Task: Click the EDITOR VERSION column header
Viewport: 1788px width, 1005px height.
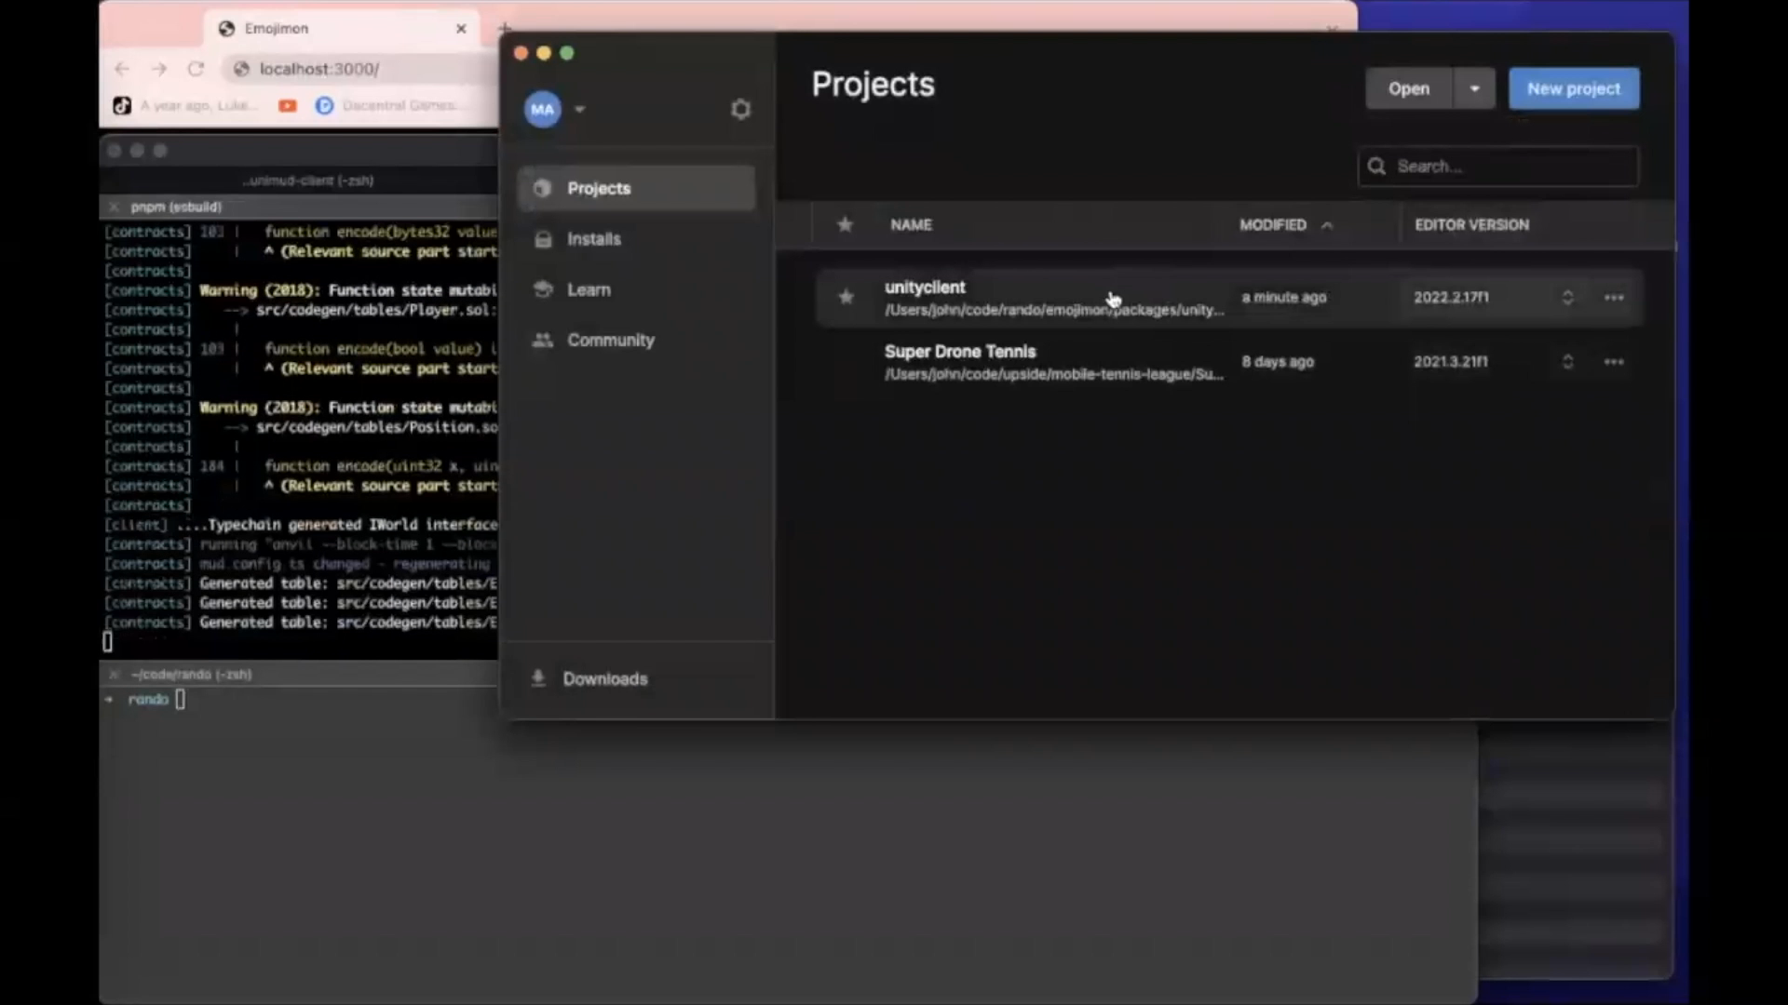Action: (1471, 225)
